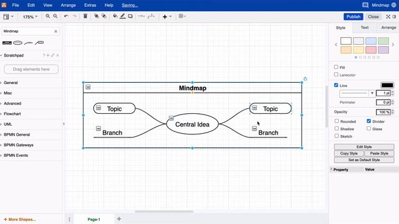399x224 pixels.
Task: Bring selection to front
Action: point(97,16)
